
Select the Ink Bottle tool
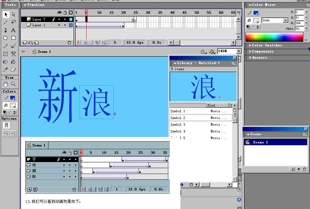(x=5, y=62)
